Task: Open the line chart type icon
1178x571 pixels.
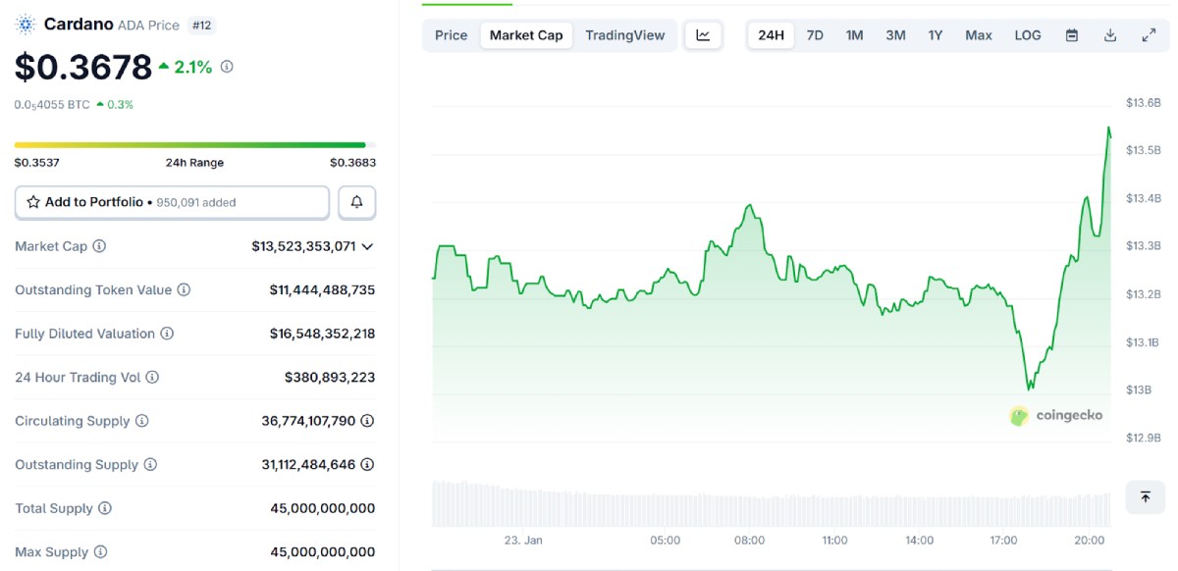Action: point(703,35)
